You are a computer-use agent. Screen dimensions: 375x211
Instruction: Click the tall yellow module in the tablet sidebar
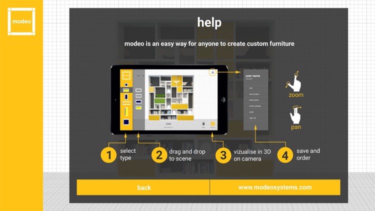point(126,111)
